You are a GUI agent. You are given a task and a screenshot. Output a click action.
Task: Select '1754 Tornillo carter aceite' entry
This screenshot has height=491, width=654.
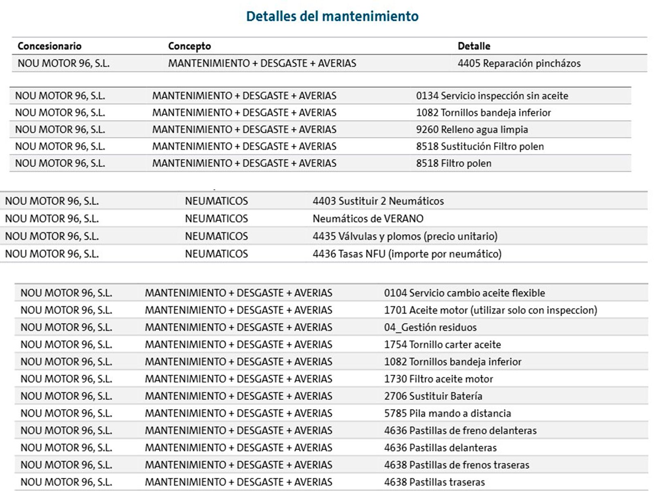[x=442, y=345]
